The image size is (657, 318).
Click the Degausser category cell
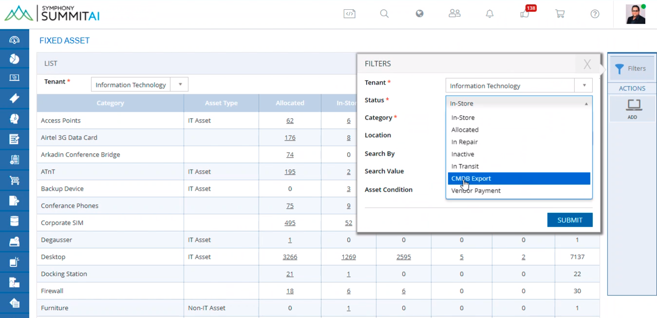coord(110,240)
